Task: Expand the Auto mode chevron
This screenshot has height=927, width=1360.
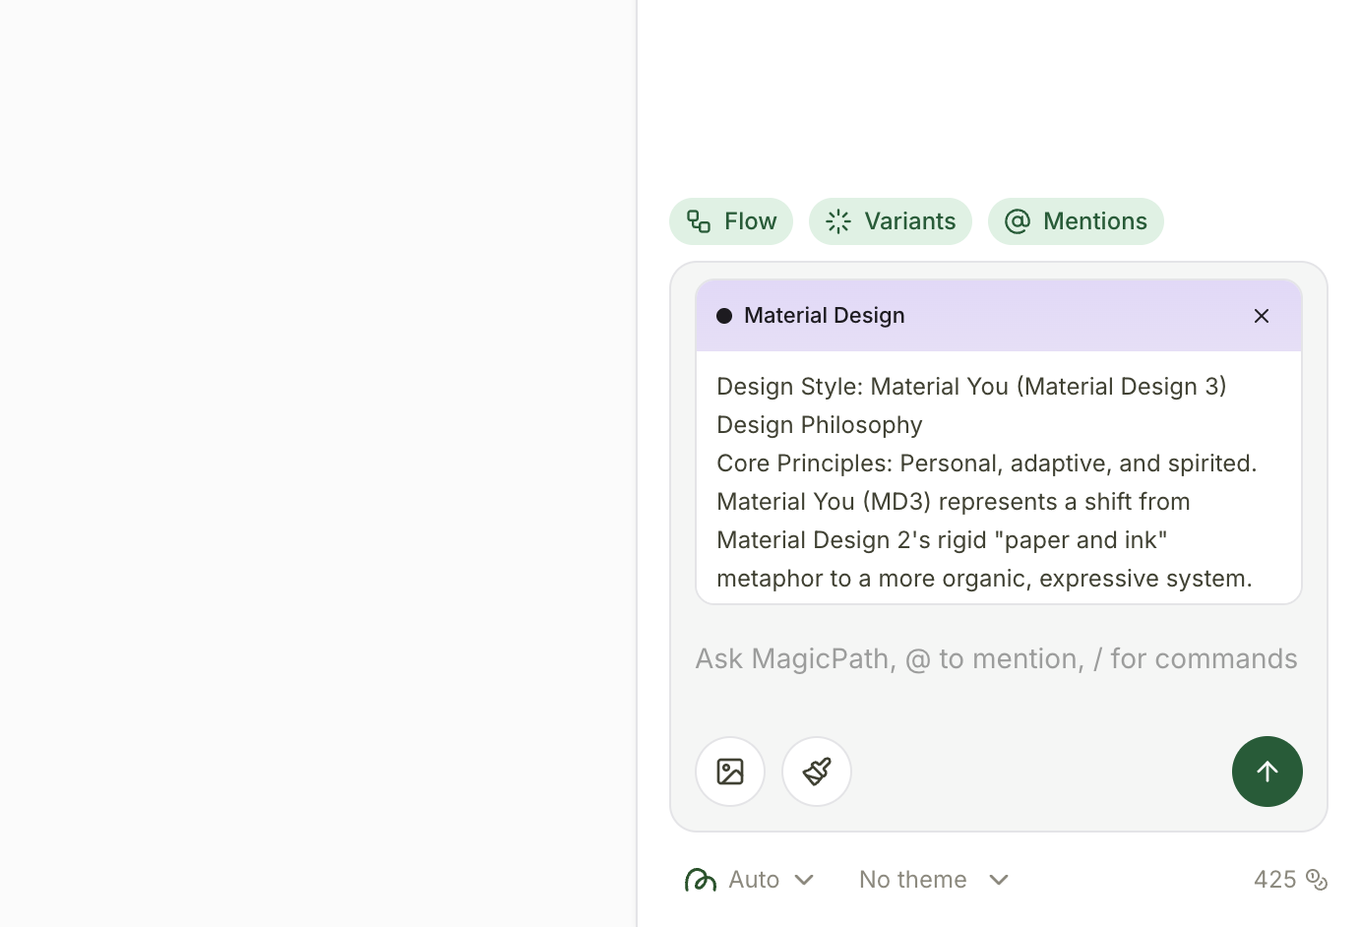Action: 804,880
